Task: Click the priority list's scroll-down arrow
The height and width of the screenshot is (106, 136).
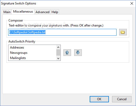Action: tap(58, 58)
